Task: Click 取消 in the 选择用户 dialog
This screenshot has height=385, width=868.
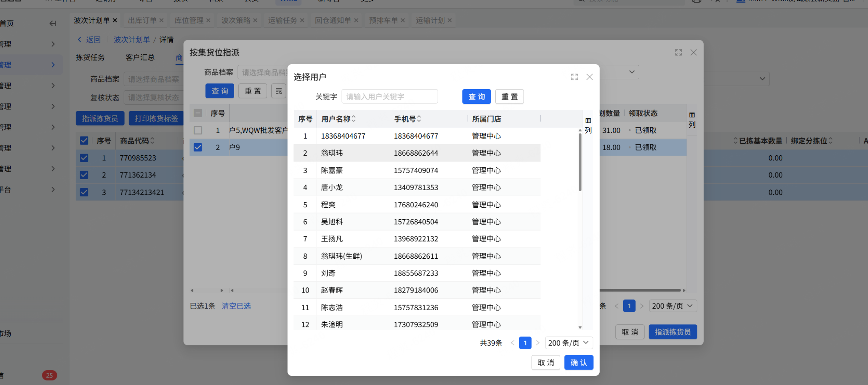Action: (546, 363)
